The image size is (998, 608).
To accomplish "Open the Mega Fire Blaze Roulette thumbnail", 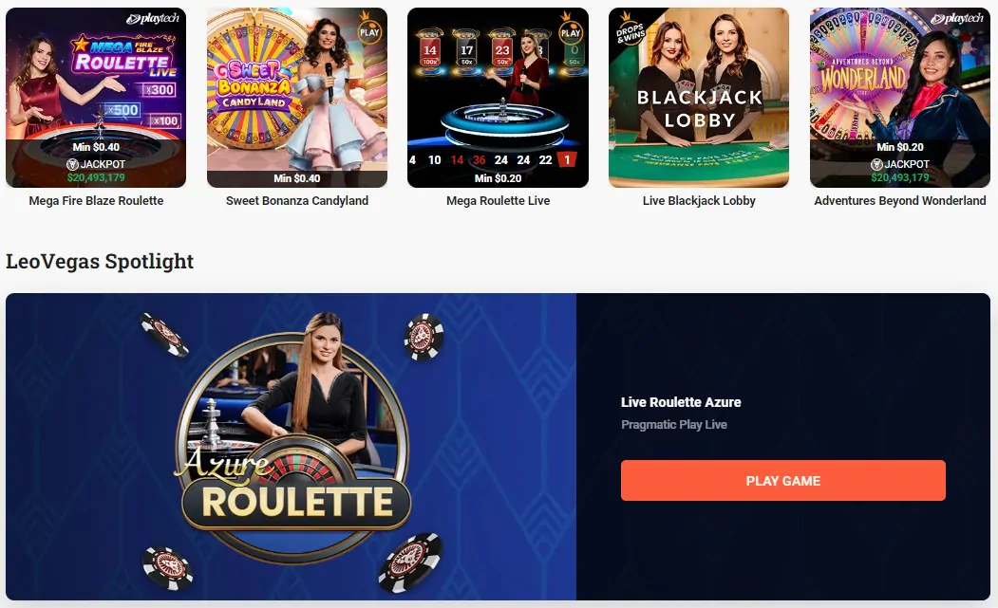I will pyautogui.click(x=96, y=98).
